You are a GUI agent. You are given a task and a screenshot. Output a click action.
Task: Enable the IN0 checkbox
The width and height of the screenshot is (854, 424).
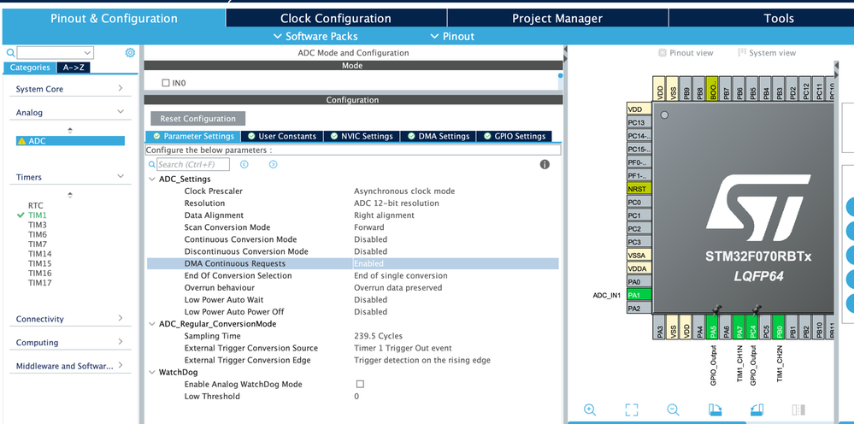166,83
